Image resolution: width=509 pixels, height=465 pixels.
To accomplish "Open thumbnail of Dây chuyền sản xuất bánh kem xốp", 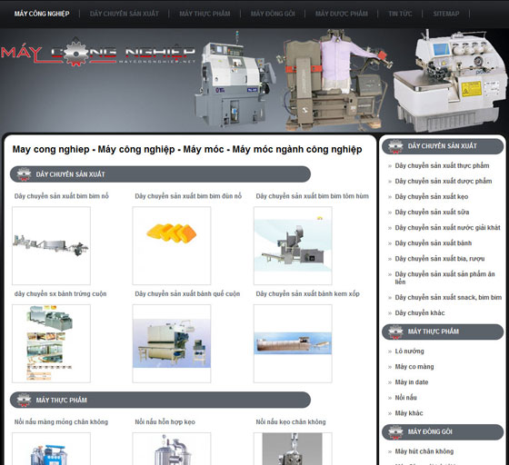I will (293, 343).
